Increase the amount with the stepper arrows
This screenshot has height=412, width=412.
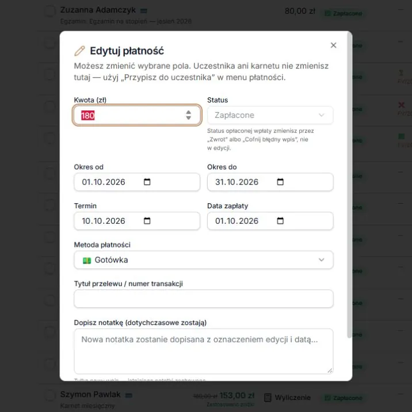click(x=188, y=112)
